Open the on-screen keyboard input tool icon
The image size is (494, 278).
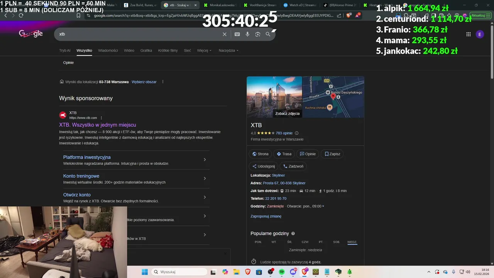pyautogui.click(x=237, y=34)
